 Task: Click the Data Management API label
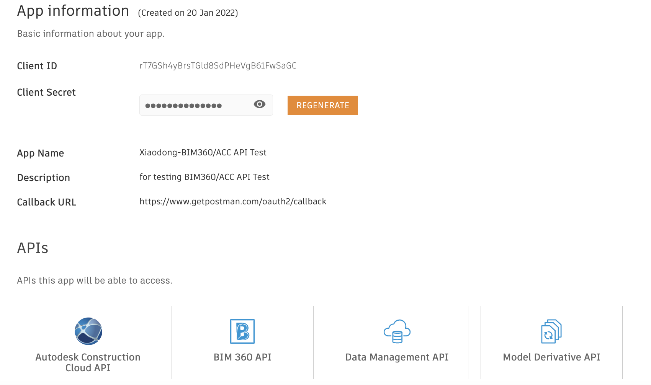(x=397, y=357)
